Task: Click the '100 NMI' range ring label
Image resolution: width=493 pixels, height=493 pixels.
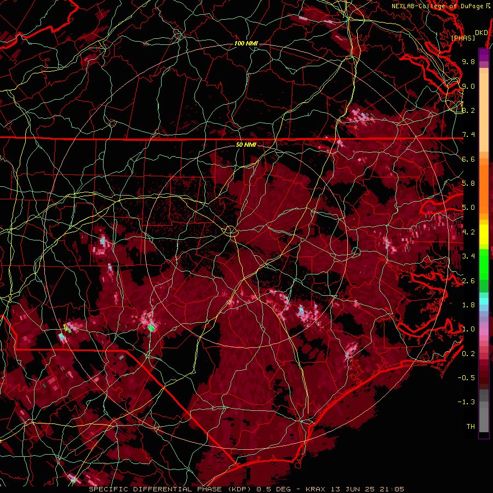Action: coord(246,43)
